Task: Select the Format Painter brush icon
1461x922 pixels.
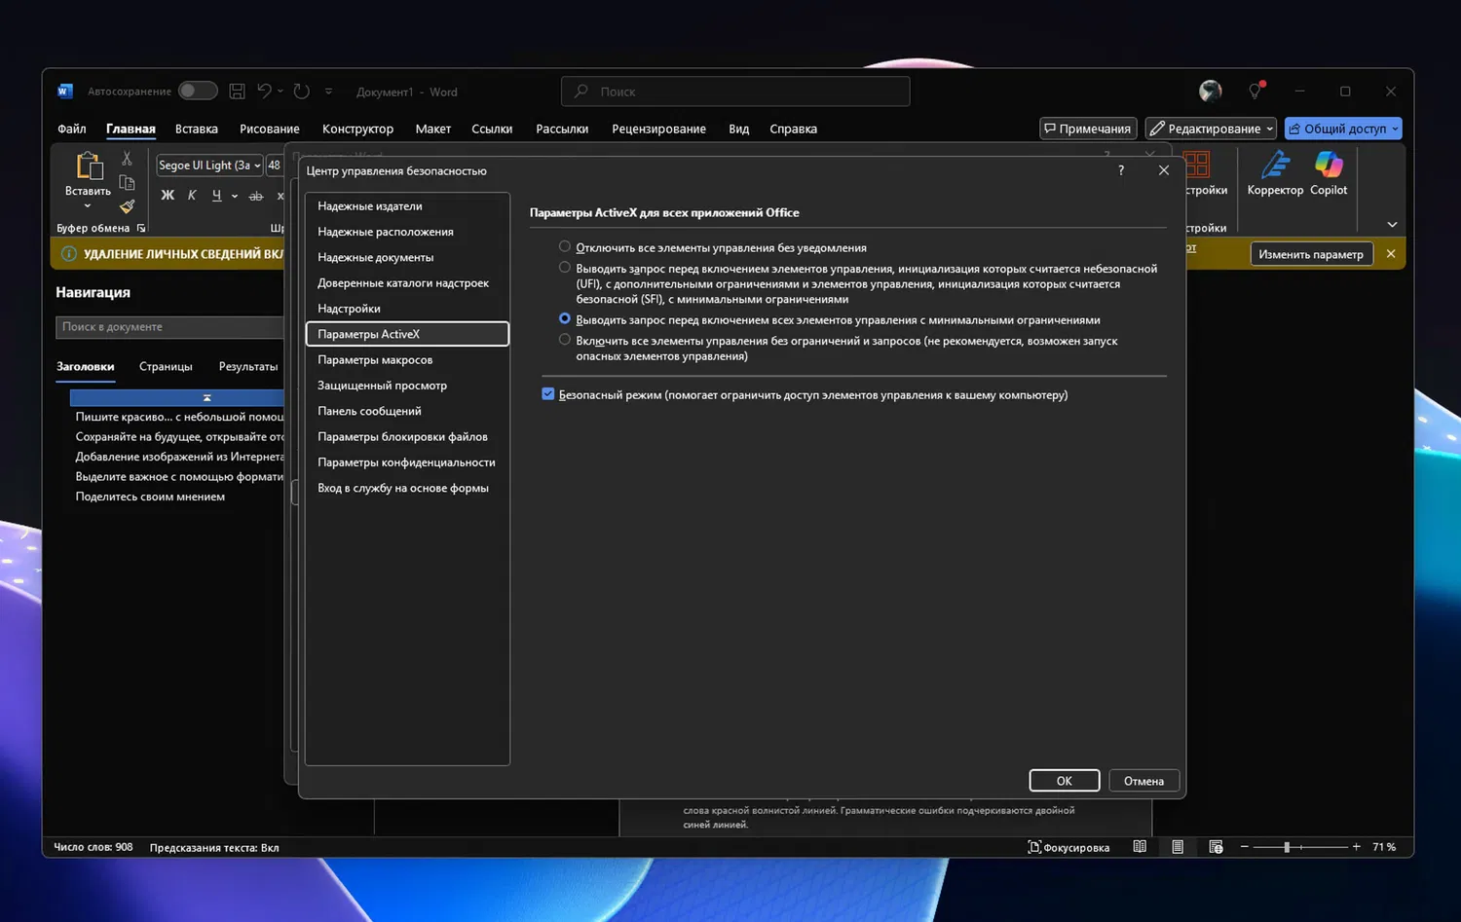Action: click(127, 205)
